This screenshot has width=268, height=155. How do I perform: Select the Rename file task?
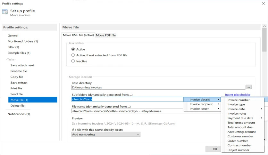click(x=19, y=71)
